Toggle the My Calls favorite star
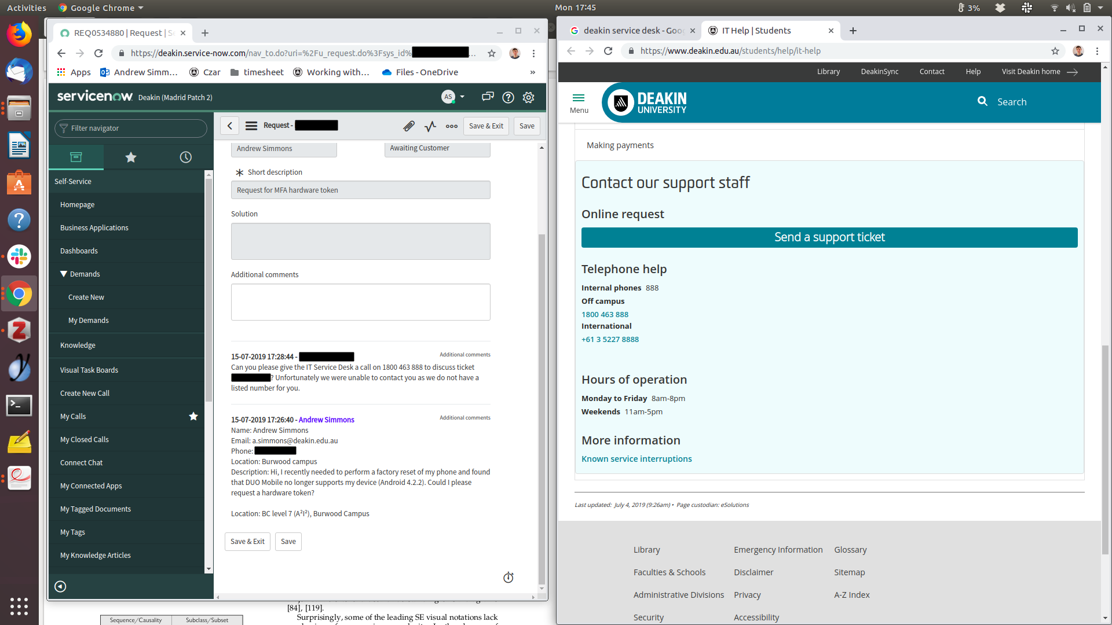This screenshot has width=1112, height=625. pyautogui.click(x=193, y=416)
